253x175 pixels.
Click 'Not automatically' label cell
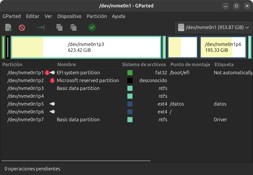tap(233, 73)
